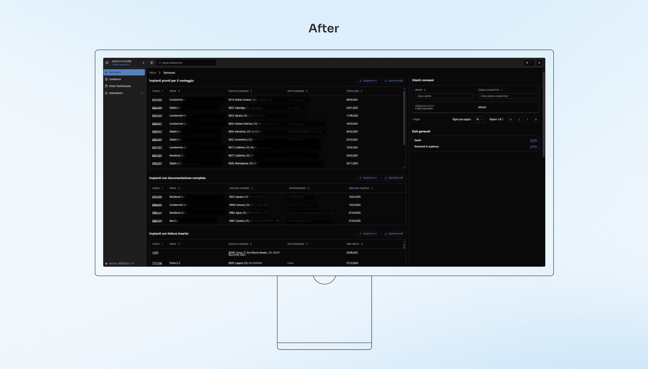Open Condomini in the sidebar
Screen dimensions: 648x369
pos(115,79)
